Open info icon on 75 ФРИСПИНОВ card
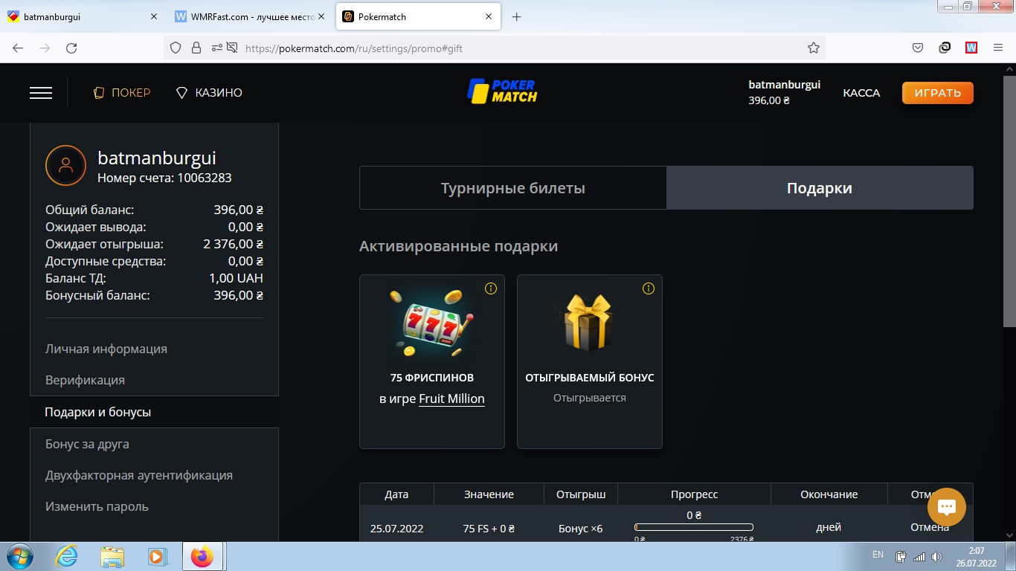Image resolution: width=1016 pixels, height=571 pixels. [x=490, y=288]
